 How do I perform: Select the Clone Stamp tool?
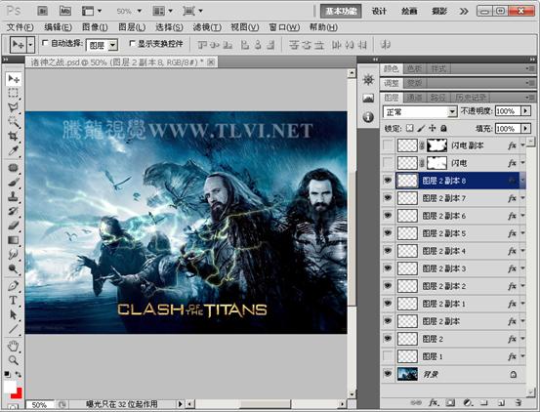click(x=14, y=196)
